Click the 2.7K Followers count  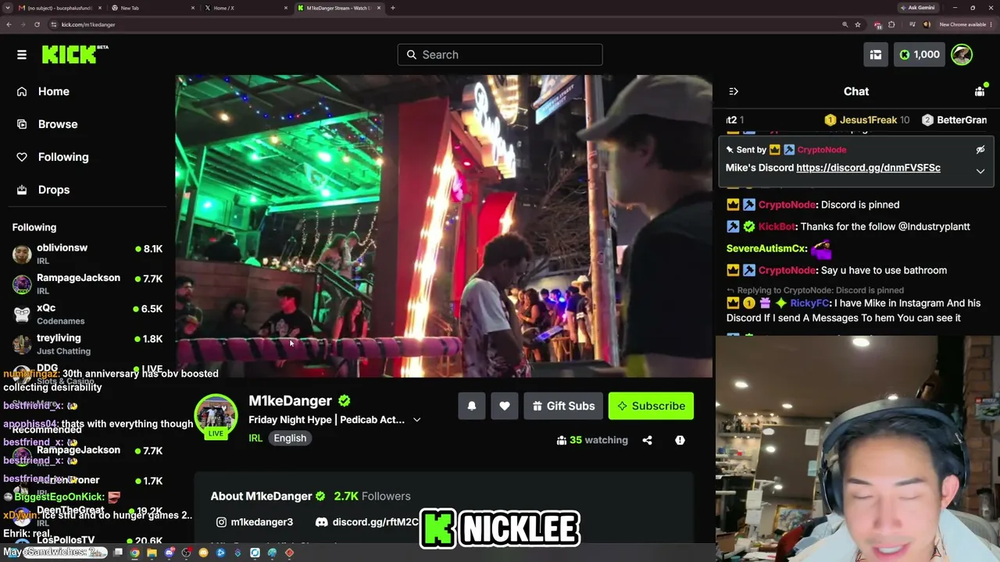click(x=372, y=496)
